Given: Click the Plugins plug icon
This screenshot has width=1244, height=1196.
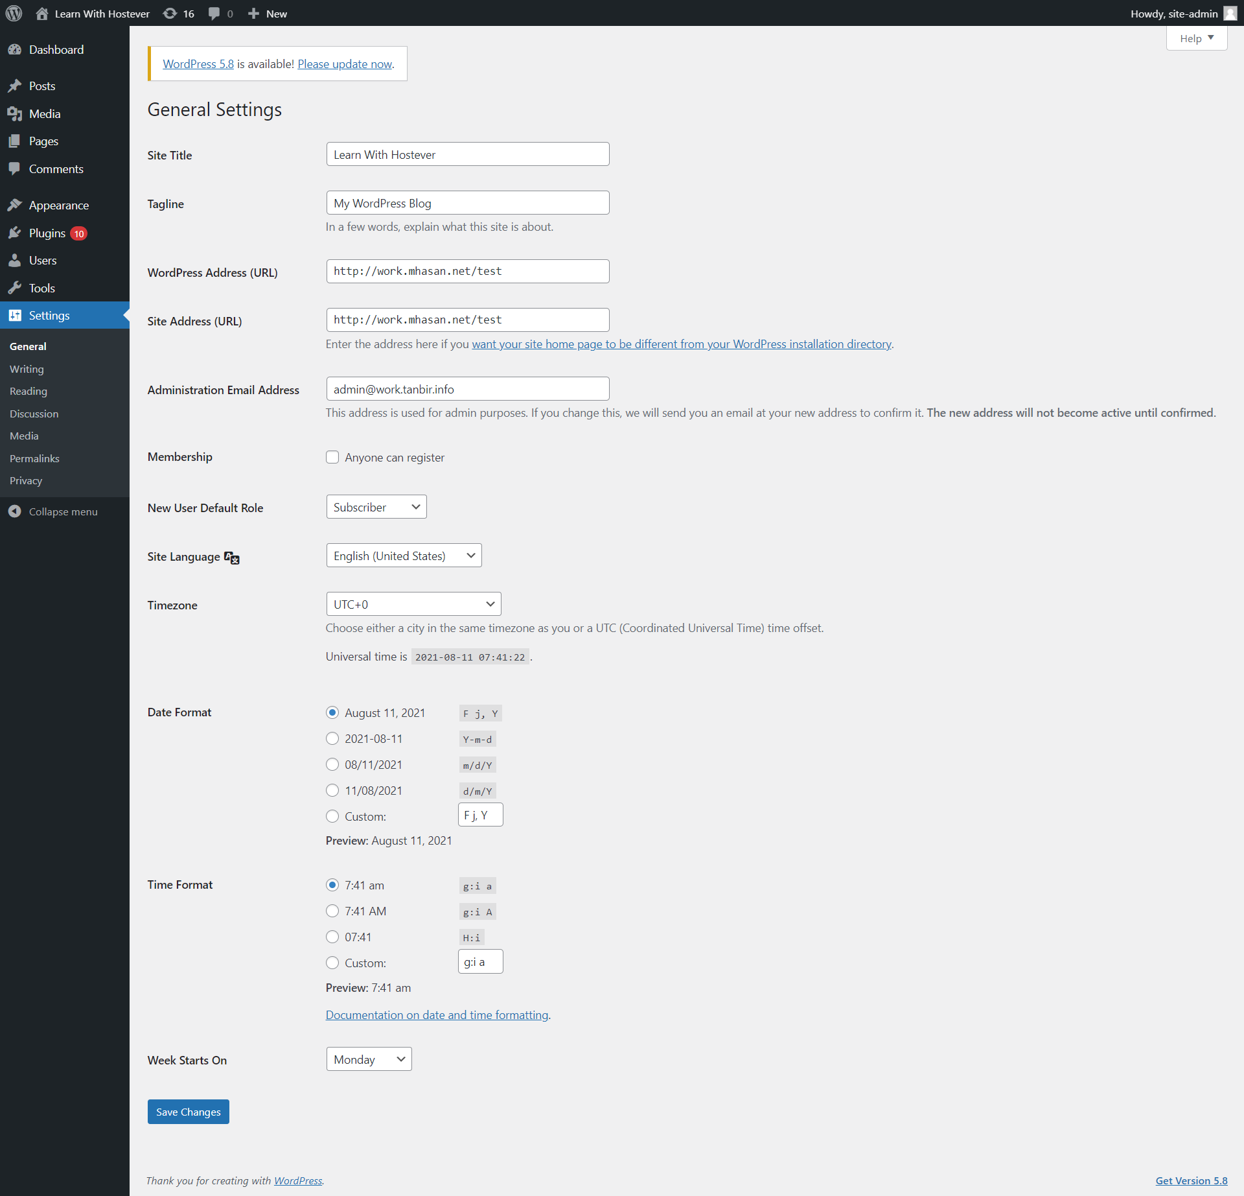Looking at the screenshot, I should tap(15, 233).
